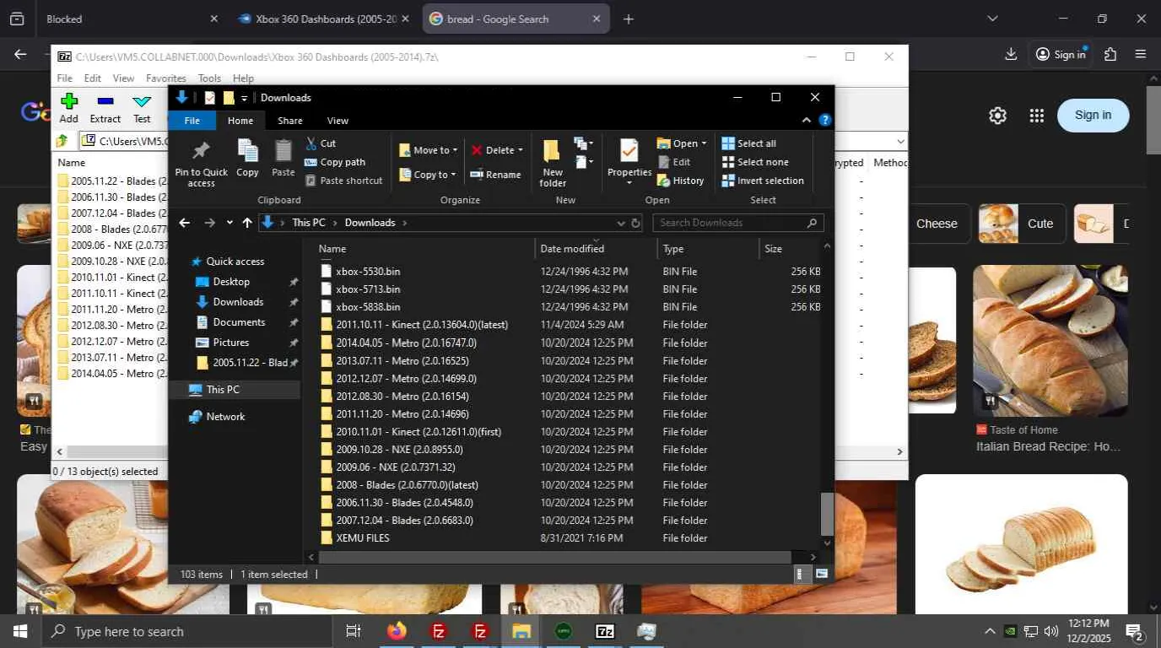Click Copy path in the ribbon

(335, 162)
